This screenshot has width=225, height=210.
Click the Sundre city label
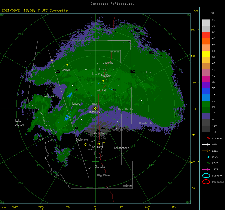[x=76, y=103]
